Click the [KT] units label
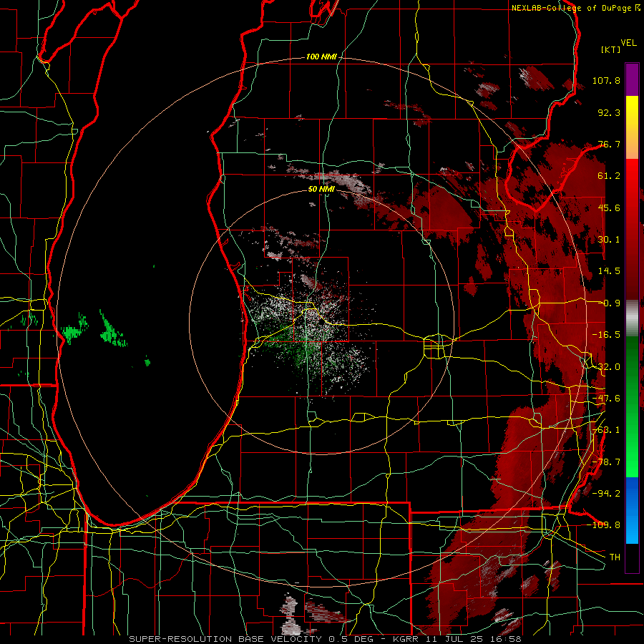Screen dimensions: 644x644 (x=610, y=49)
